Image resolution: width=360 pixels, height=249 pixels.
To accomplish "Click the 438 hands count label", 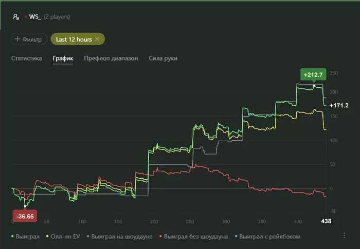I will click(326, 221).
